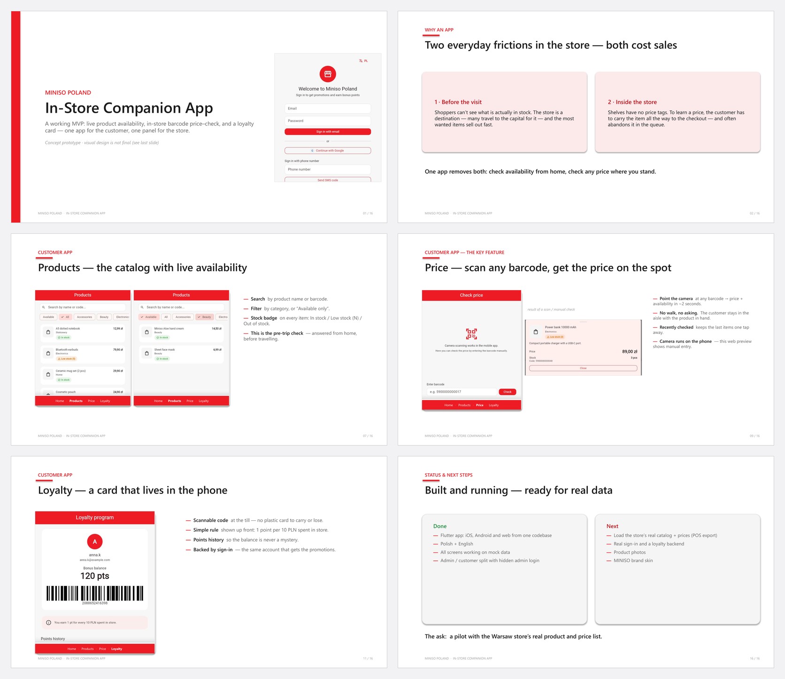Toggle the unchecked Available chip above A5 notebook
The height and width of the screenshot is (679, 785).
point(48,317)
